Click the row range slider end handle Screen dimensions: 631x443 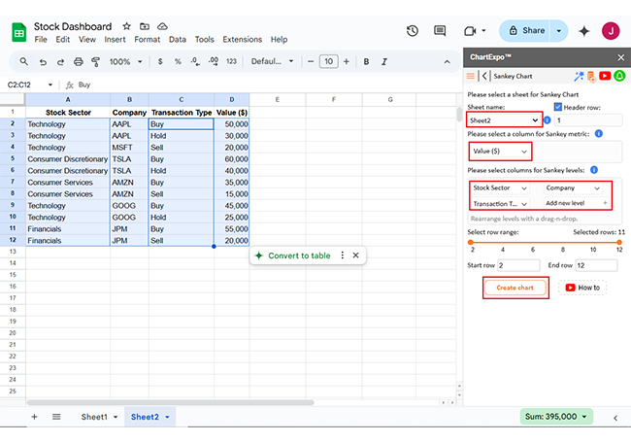point(619,243)
